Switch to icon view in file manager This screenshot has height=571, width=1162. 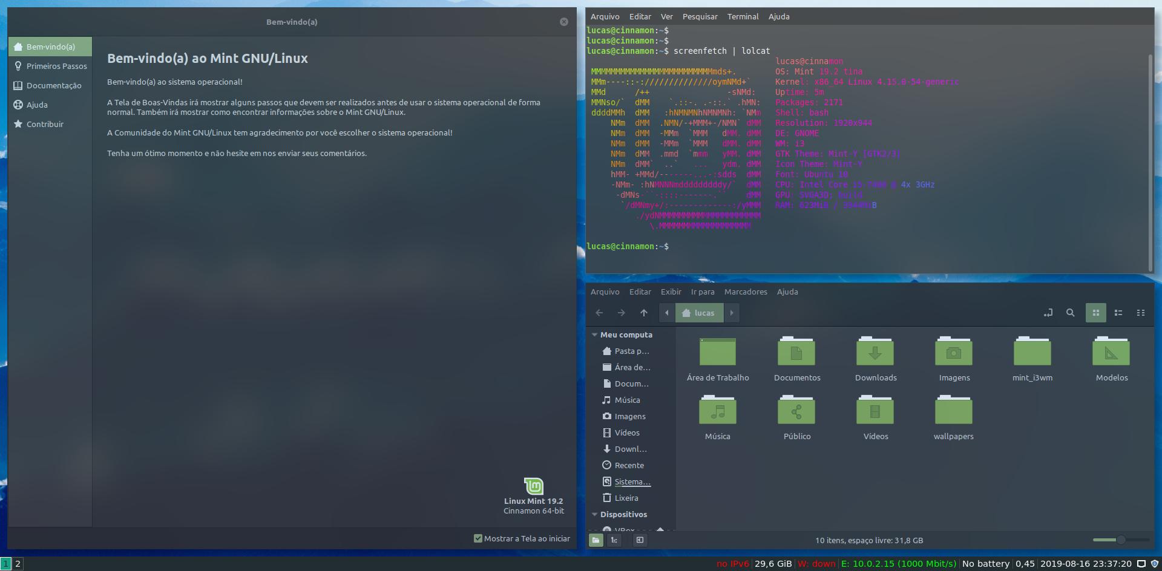[1095, 313]
